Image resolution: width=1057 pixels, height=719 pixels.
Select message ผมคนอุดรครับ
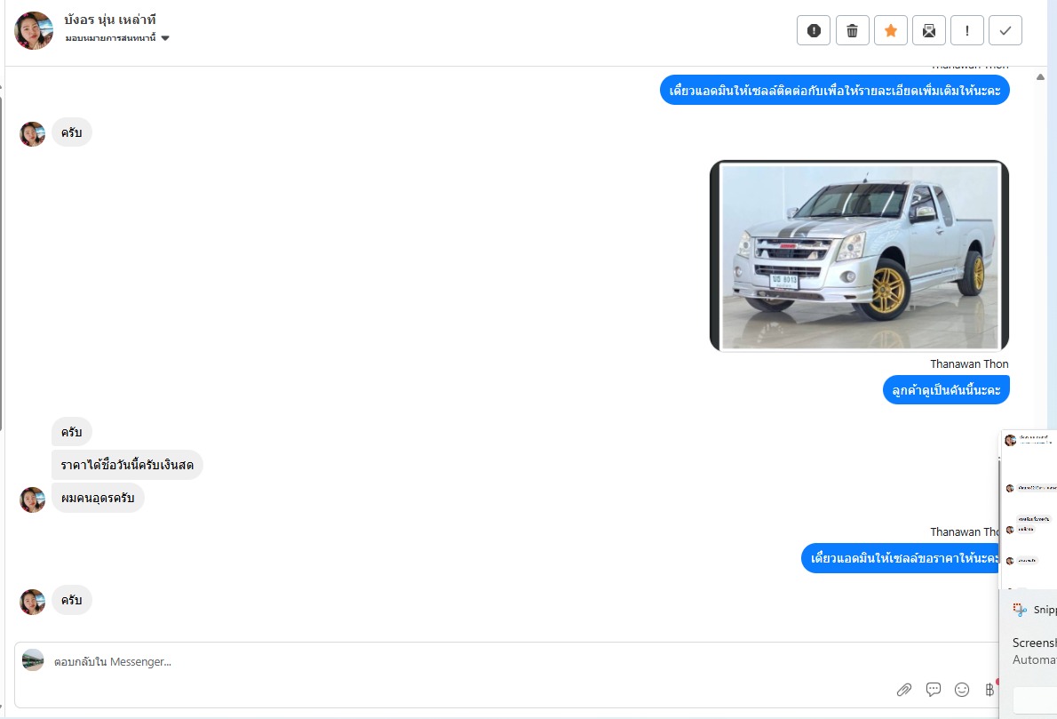click(98, 498)
